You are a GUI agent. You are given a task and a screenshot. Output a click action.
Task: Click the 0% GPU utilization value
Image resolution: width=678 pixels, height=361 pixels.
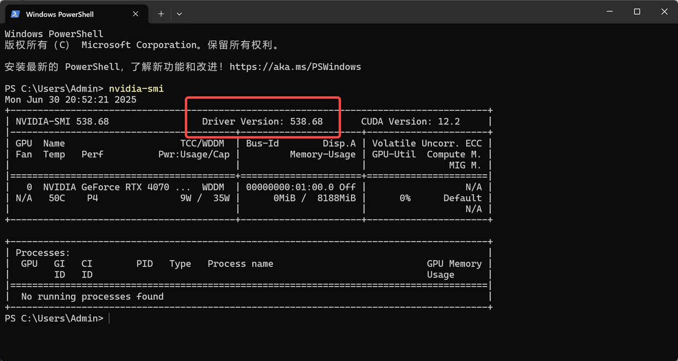[x=405, y=198]
